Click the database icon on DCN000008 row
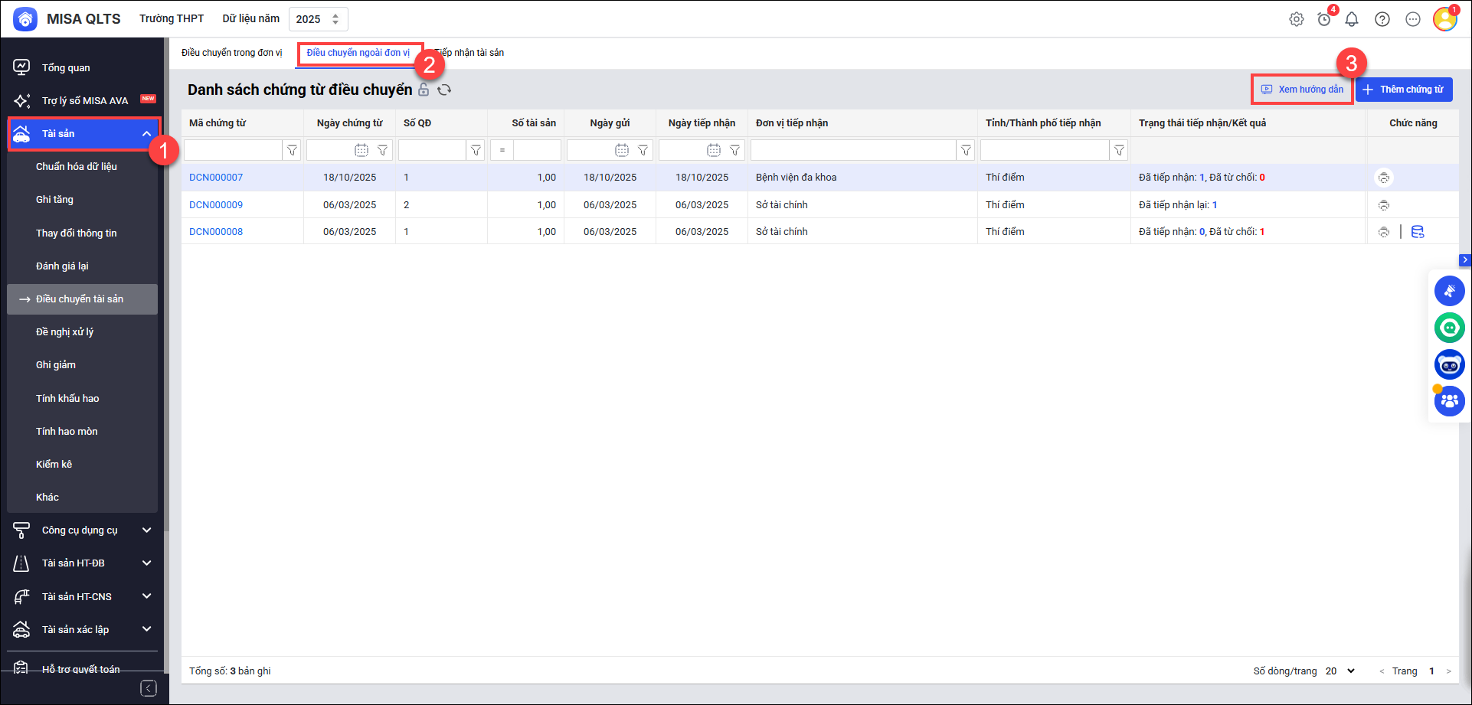 pos(1418,232)
